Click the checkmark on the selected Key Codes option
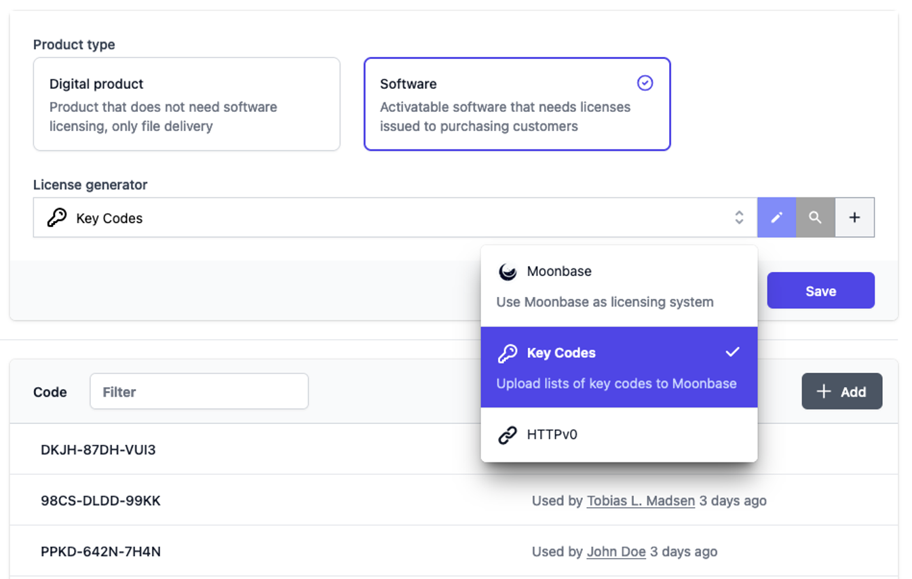Viewport: 912px width, 579px height. coord(732,353)
